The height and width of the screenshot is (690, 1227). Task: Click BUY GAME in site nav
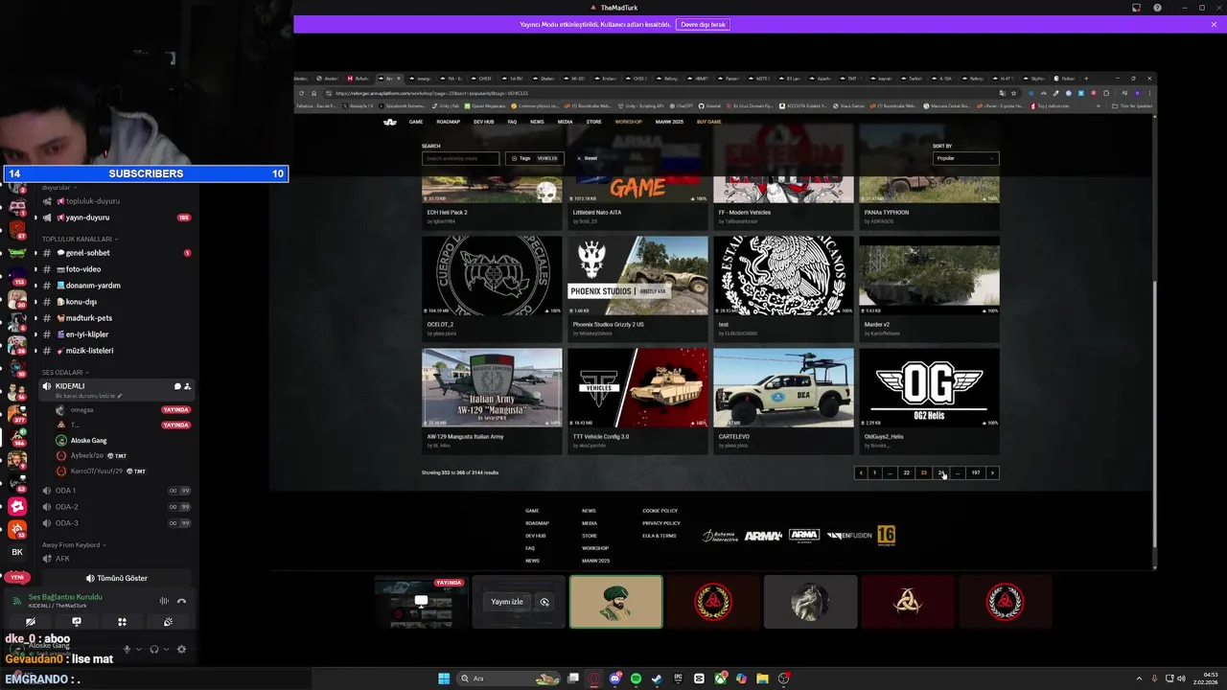coord(709,122)
